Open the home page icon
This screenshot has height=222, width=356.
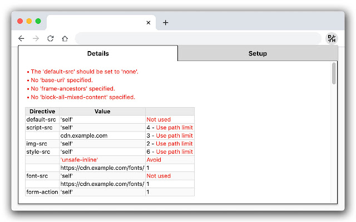pos(65,38)
